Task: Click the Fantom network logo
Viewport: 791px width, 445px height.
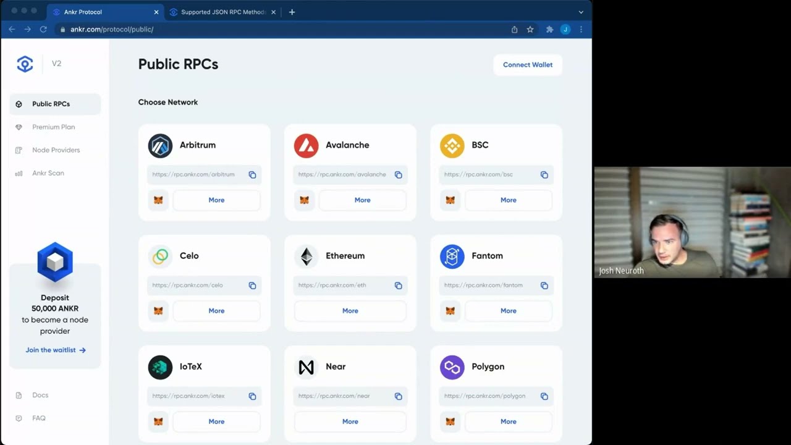Action: point(452,256)
